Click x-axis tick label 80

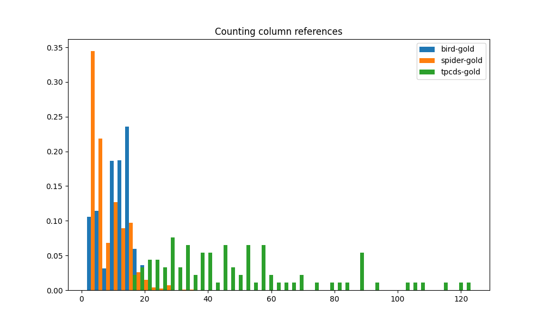335,299
